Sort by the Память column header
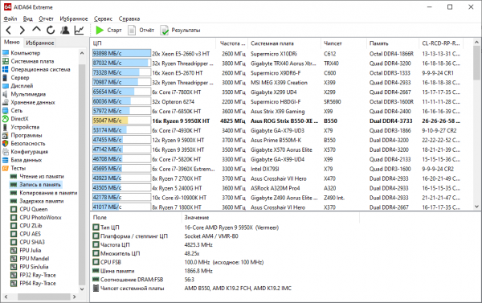Screen dimensions: 482x303 click(x=392, y=43)
